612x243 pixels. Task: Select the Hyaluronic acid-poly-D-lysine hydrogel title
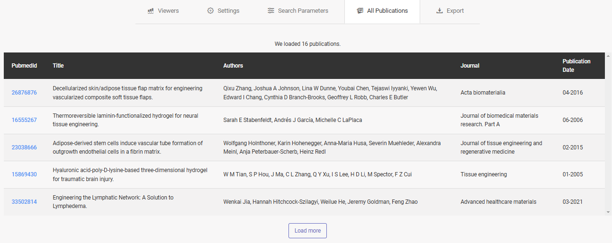pos(130,174)
